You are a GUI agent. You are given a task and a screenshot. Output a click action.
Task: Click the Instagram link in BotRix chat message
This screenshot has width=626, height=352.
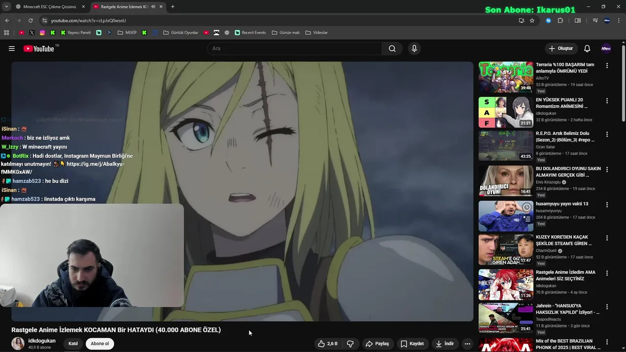(63, 168)
